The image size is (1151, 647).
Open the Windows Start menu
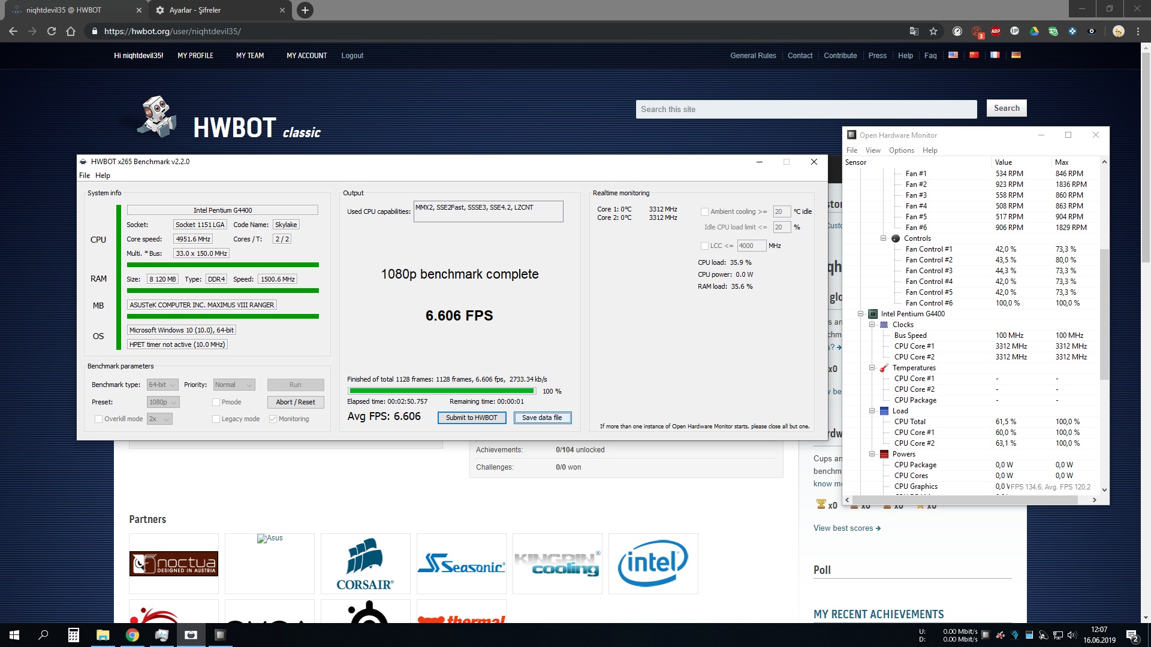(14, 635)
